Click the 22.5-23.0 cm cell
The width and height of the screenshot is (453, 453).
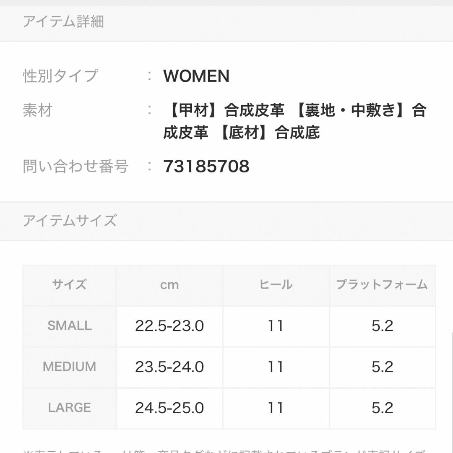pos(169,326)
